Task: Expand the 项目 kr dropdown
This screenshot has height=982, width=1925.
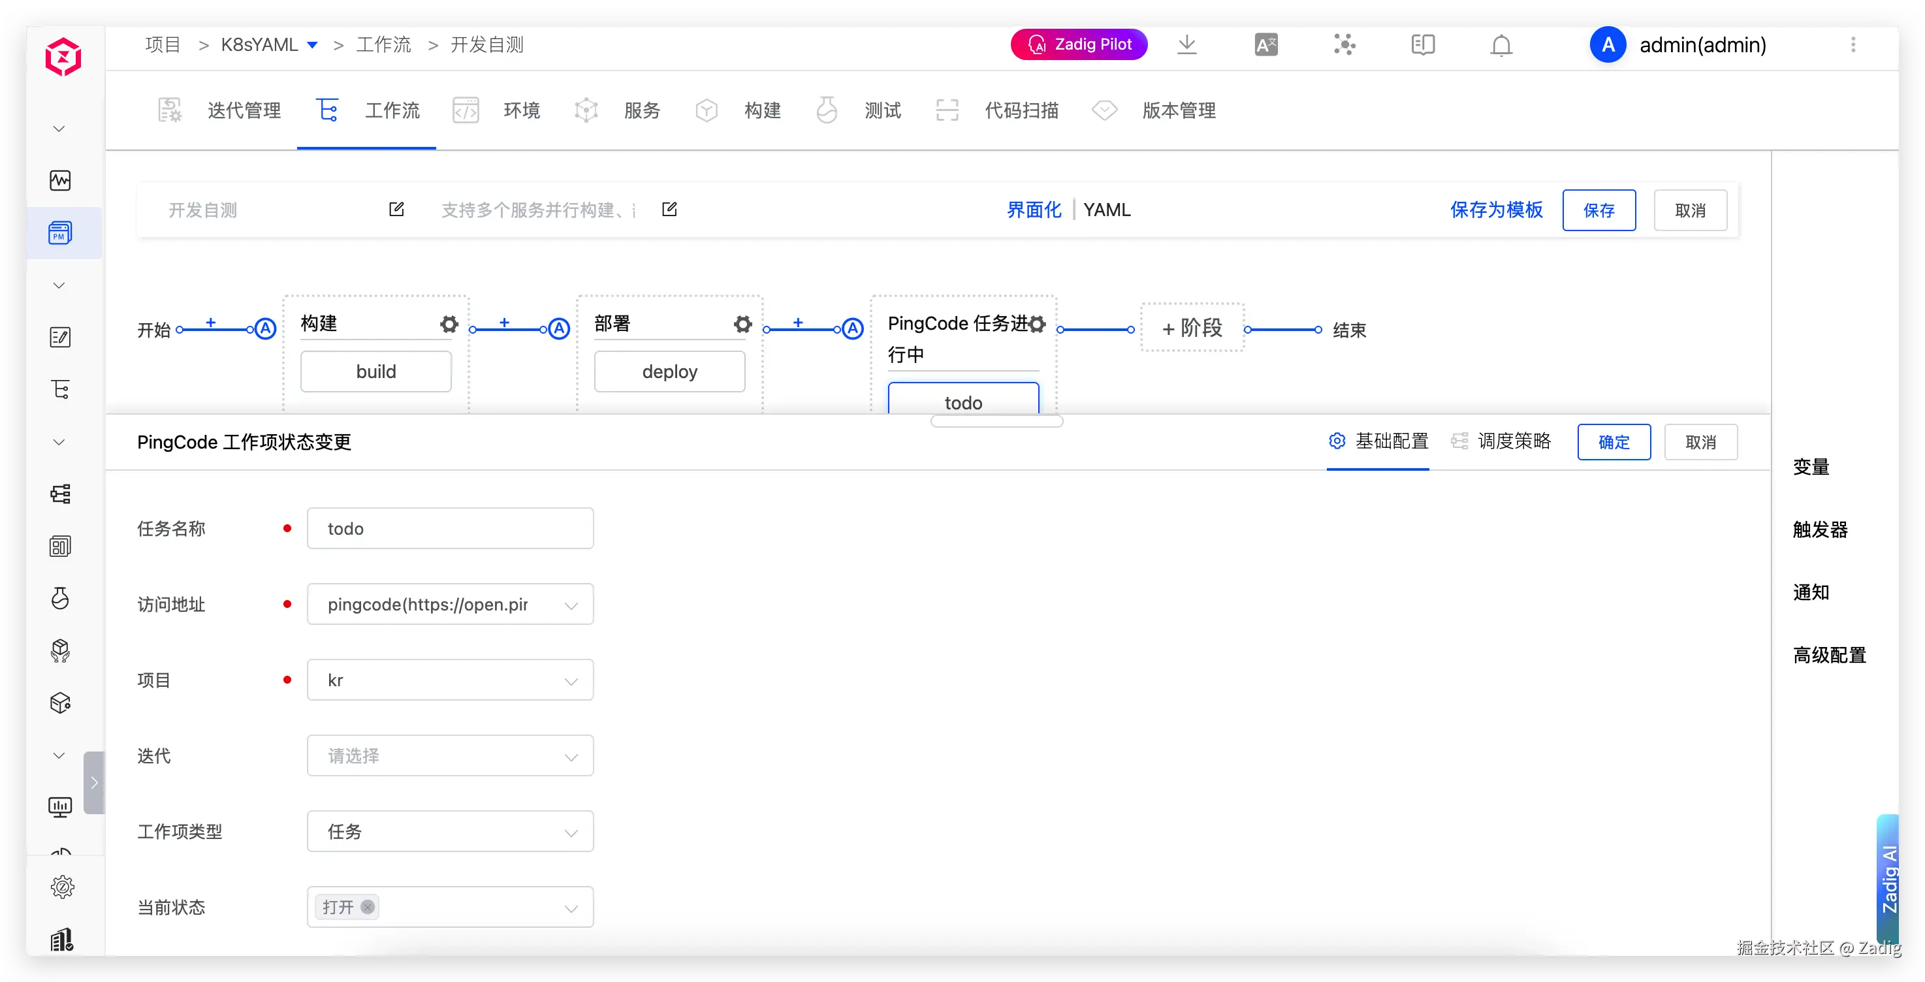Action: coord(450,679)
